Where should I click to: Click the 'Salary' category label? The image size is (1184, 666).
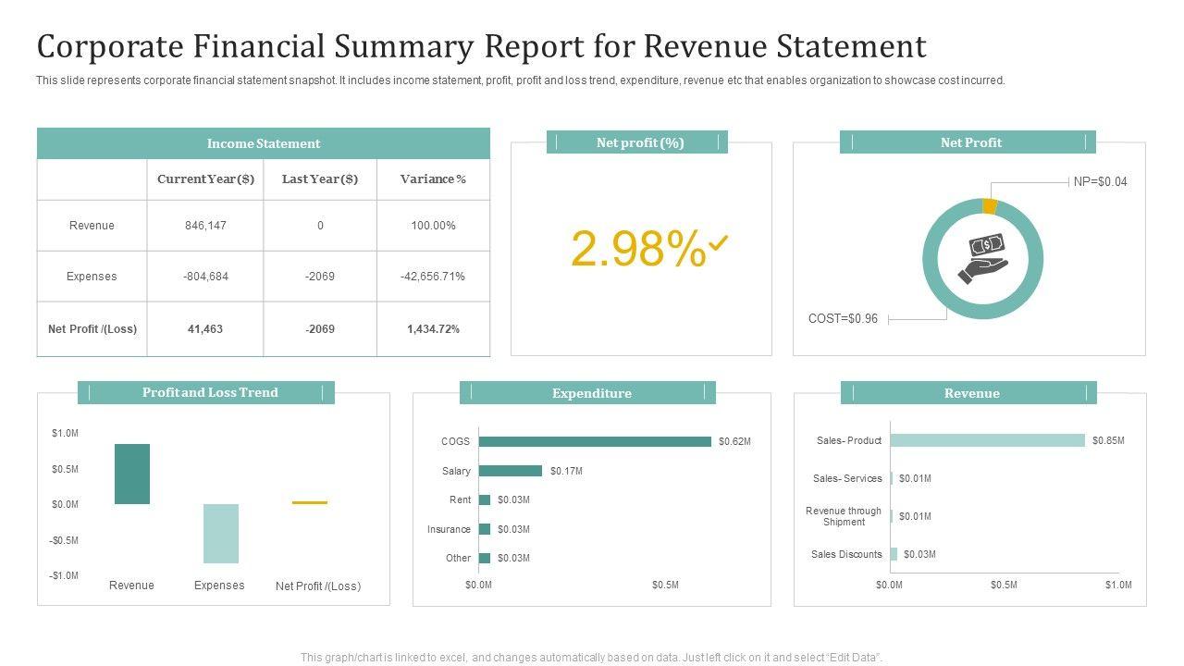tap(456, 472)
